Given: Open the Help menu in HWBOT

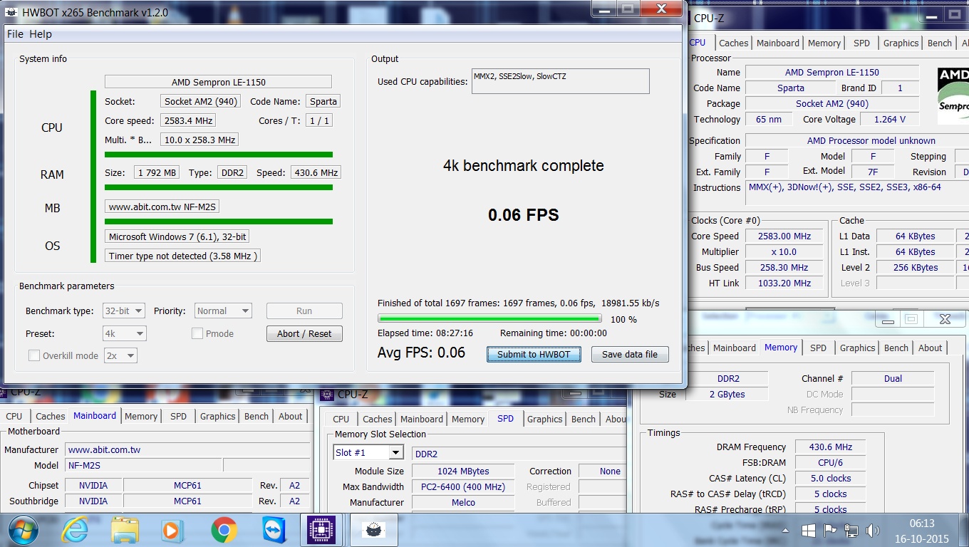Looking at the screenshot, I should [41, 34].
